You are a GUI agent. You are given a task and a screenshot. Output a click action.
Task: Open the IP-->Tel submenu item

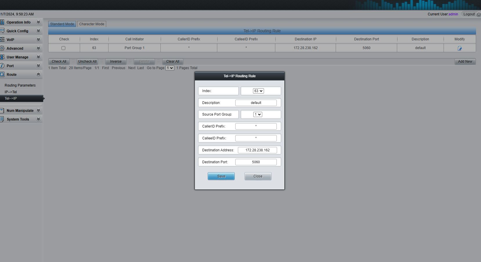click(x=11, y=92)
